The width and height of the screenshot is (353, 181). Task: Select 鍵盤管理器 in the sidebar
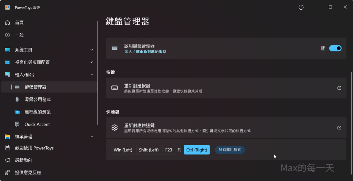(36, 87)
